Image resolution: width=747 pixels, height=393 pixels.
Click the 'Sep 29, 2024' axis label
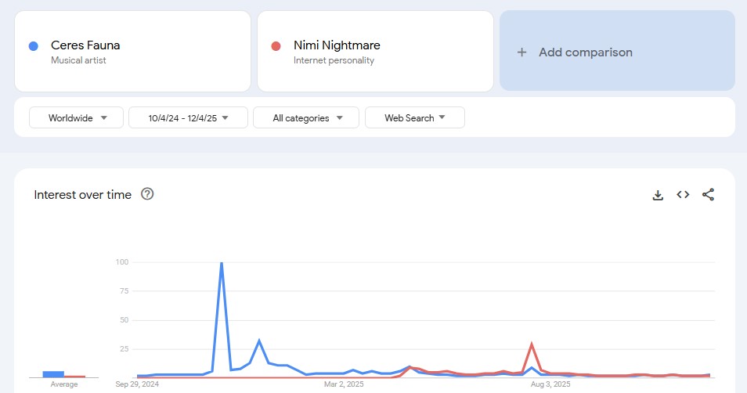tap(137, 384)
